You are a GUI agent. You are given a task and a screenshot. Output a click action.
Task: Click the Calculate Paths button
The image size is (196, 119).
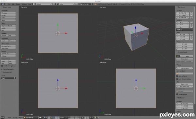point(8,46)
